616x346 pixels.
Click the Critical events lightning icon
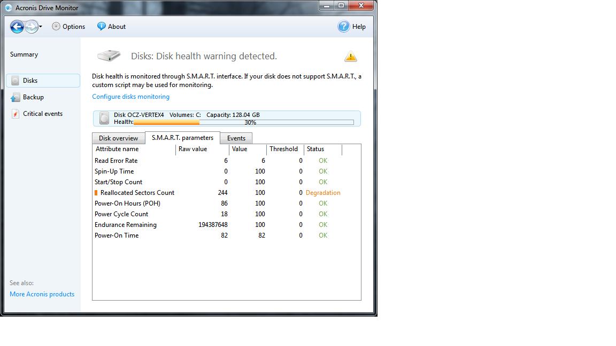tap(15, 114)
